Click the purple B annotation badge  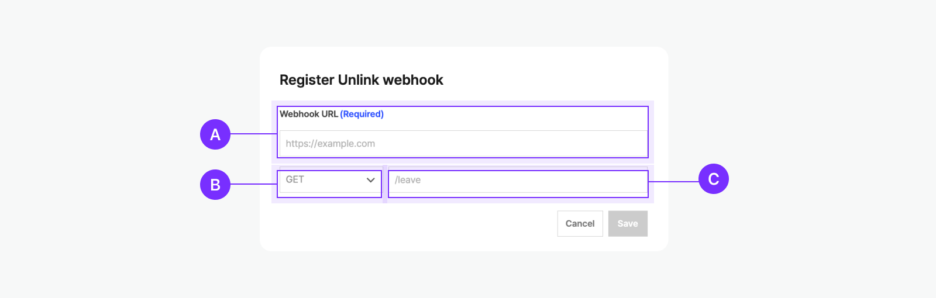tap(215, 185)
